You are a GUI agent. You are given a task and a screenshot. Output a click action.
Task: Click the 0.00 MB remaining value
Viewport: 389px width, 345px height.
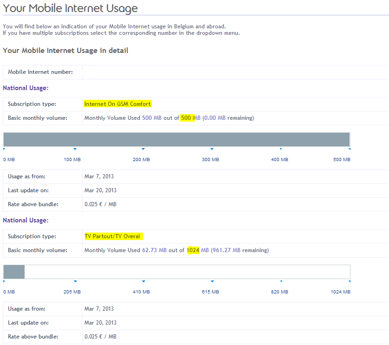(x=215, y=118)
